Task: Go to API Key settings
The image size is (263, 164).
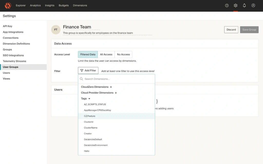Action: click(x=7, y=26)
